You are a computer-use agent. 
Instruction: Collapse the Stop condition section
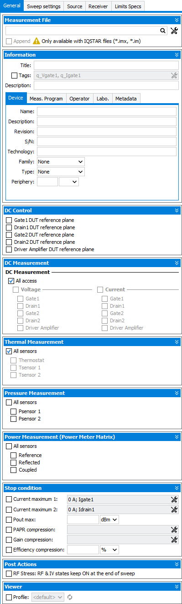click(177, 488)
